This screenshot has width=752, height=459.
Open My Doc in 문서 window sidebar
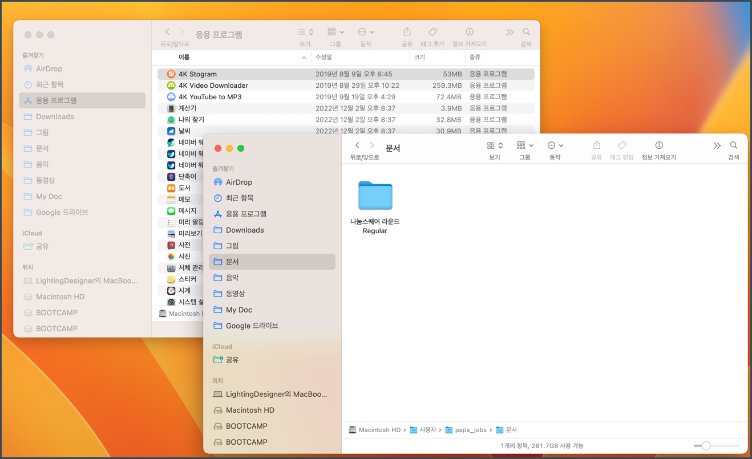pos(272,310)
